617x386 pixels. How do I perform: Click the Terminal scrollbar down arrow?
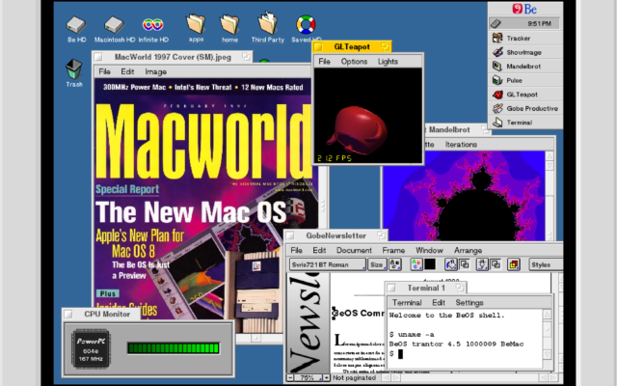548,355
